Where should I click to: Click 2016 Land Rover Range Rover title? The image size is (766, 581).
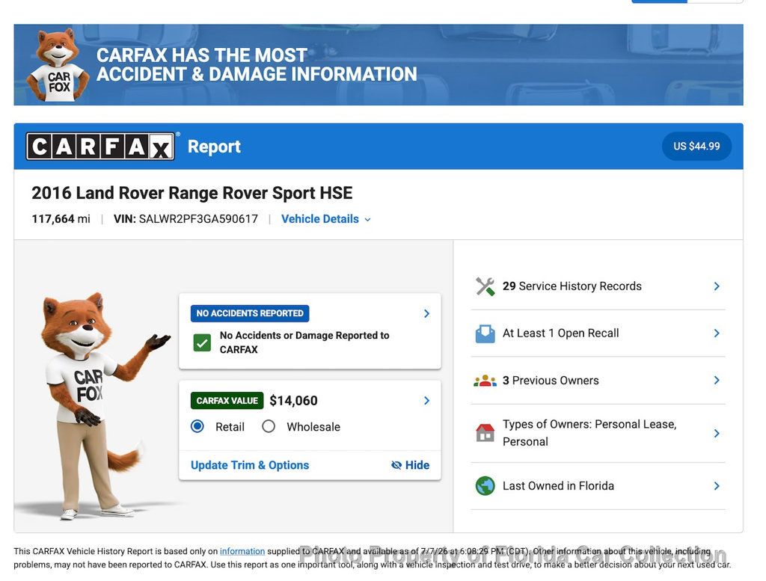click(x=192, y=194)
